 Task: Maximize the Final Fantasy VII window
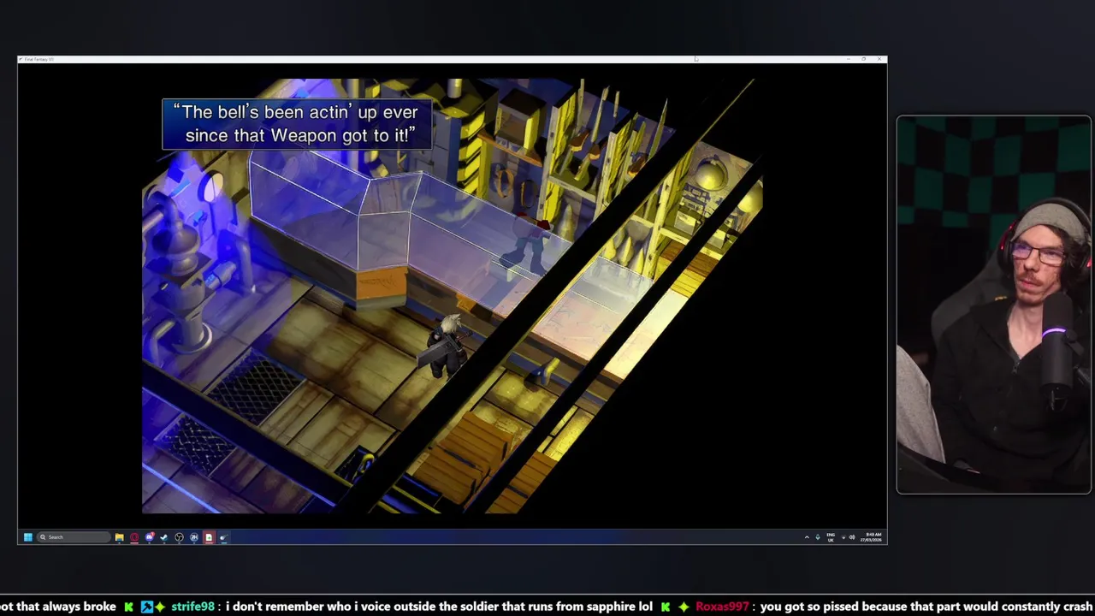click(x=864, y=59)
